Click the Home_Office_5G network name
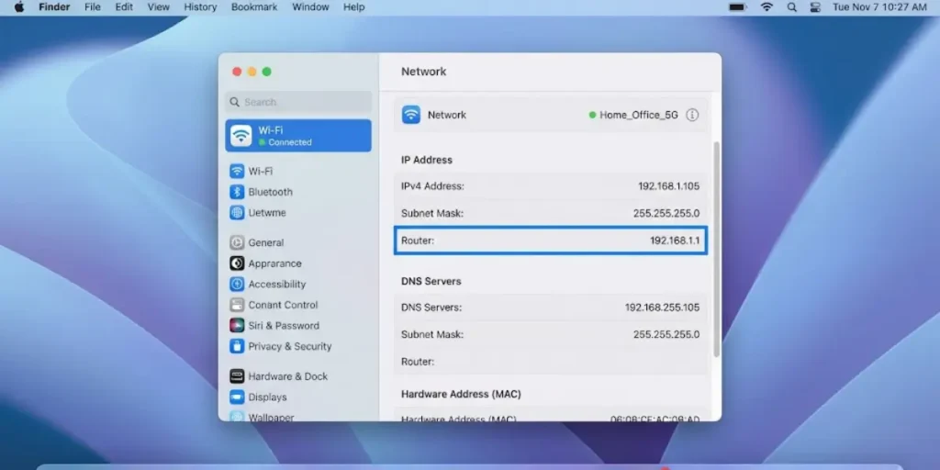This screenshot has width=940, height=470. pyautogui.click(x=639, y=115)
